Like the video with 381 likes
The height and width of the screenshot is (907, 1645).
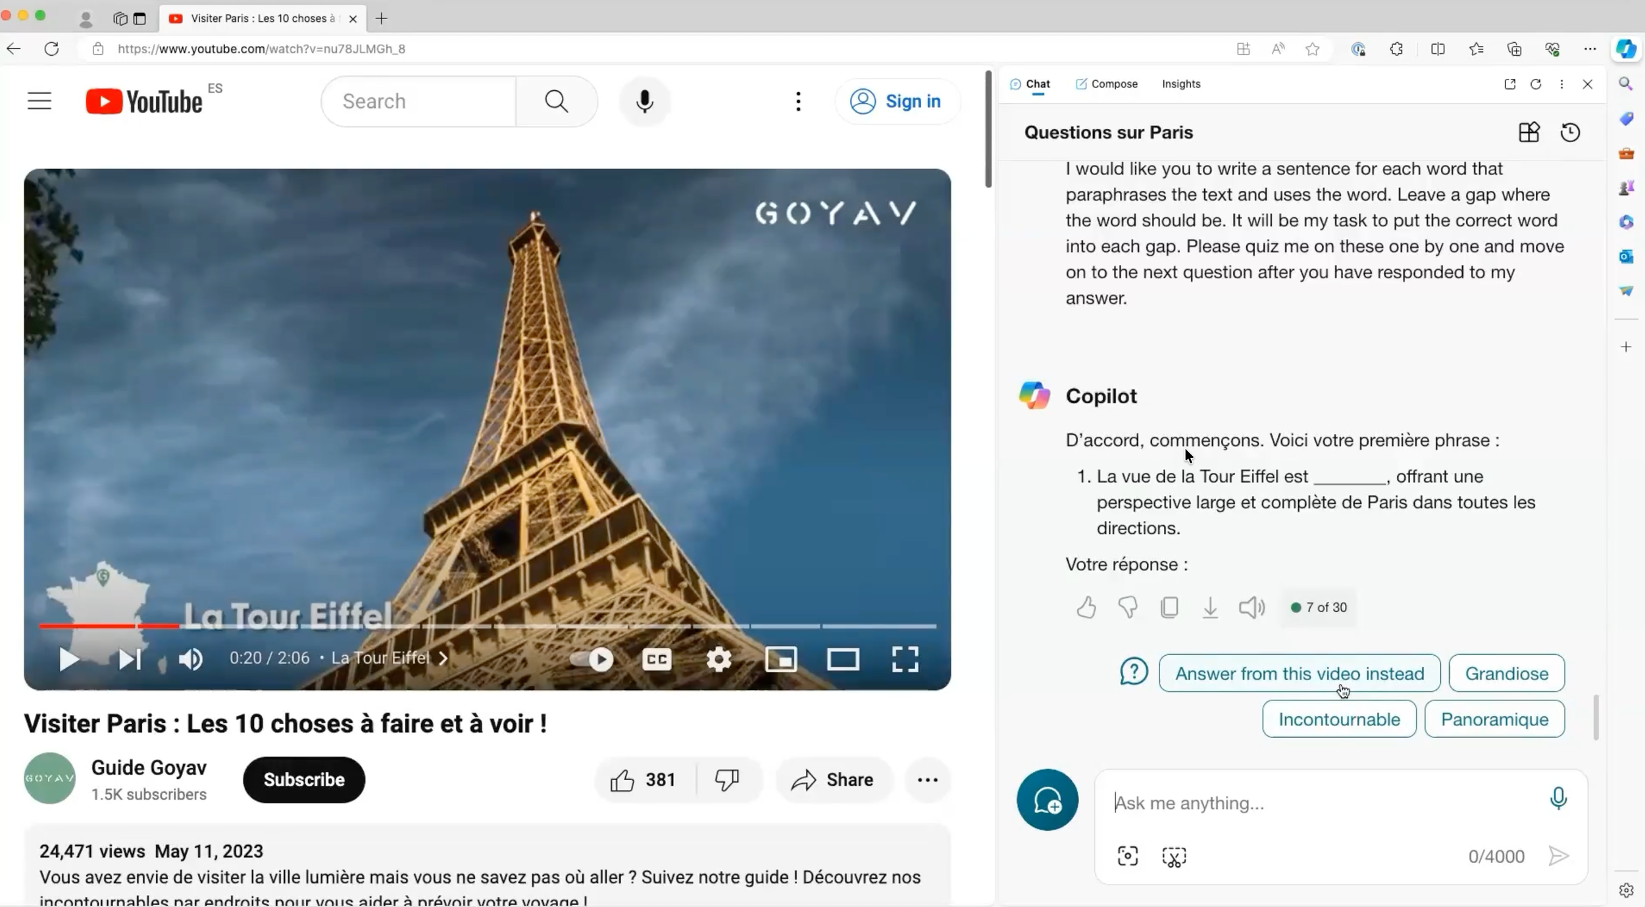[644, 779]
